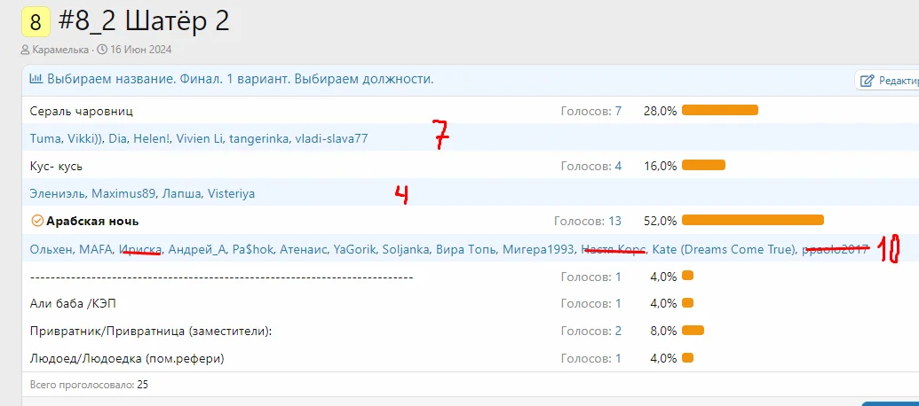
Task: Open Голосов: 4 voter list
Action: coord(590,166)
